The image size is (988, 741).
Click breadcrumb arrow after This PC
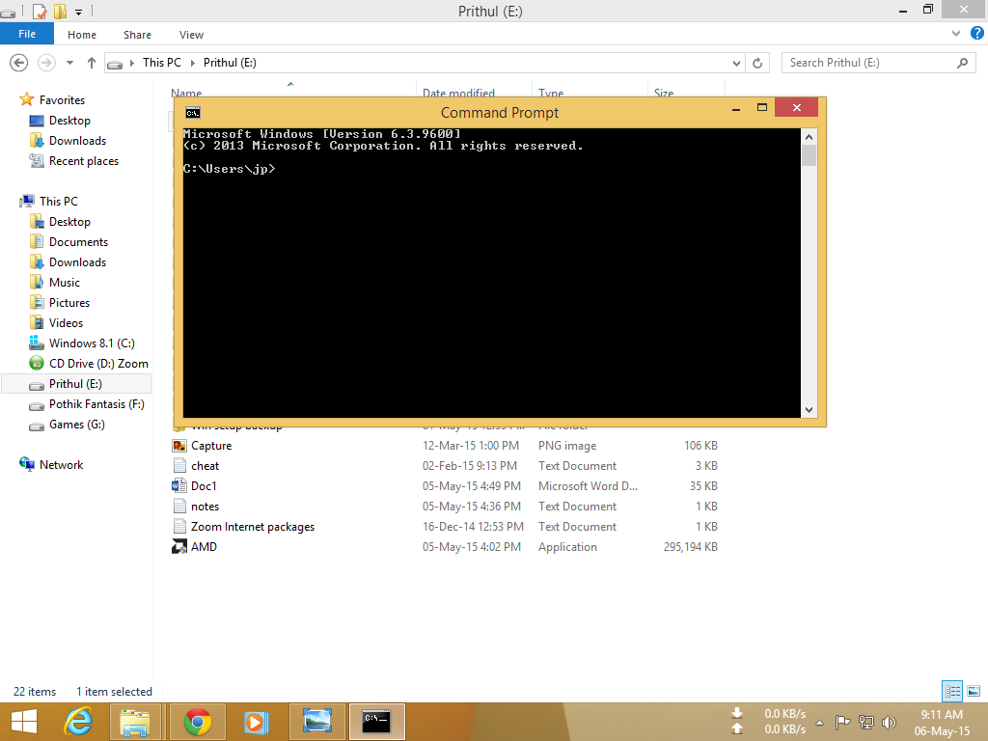pyautogui.click(x=193, y=63)
